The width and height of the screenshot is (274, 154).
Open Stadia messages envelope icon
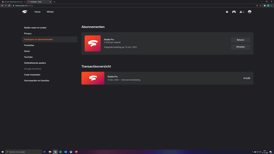[x=227, y=12]
